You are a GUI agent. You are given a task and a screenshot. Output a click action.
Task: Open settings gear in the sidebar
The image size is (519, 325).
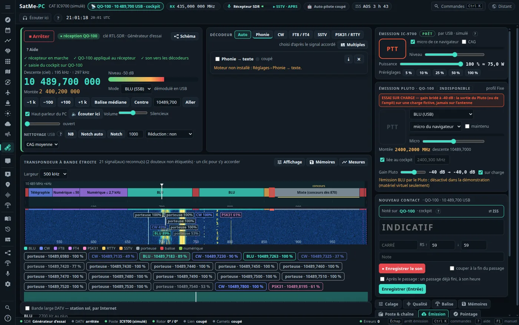pyautogui.click(x=7, y=284)
